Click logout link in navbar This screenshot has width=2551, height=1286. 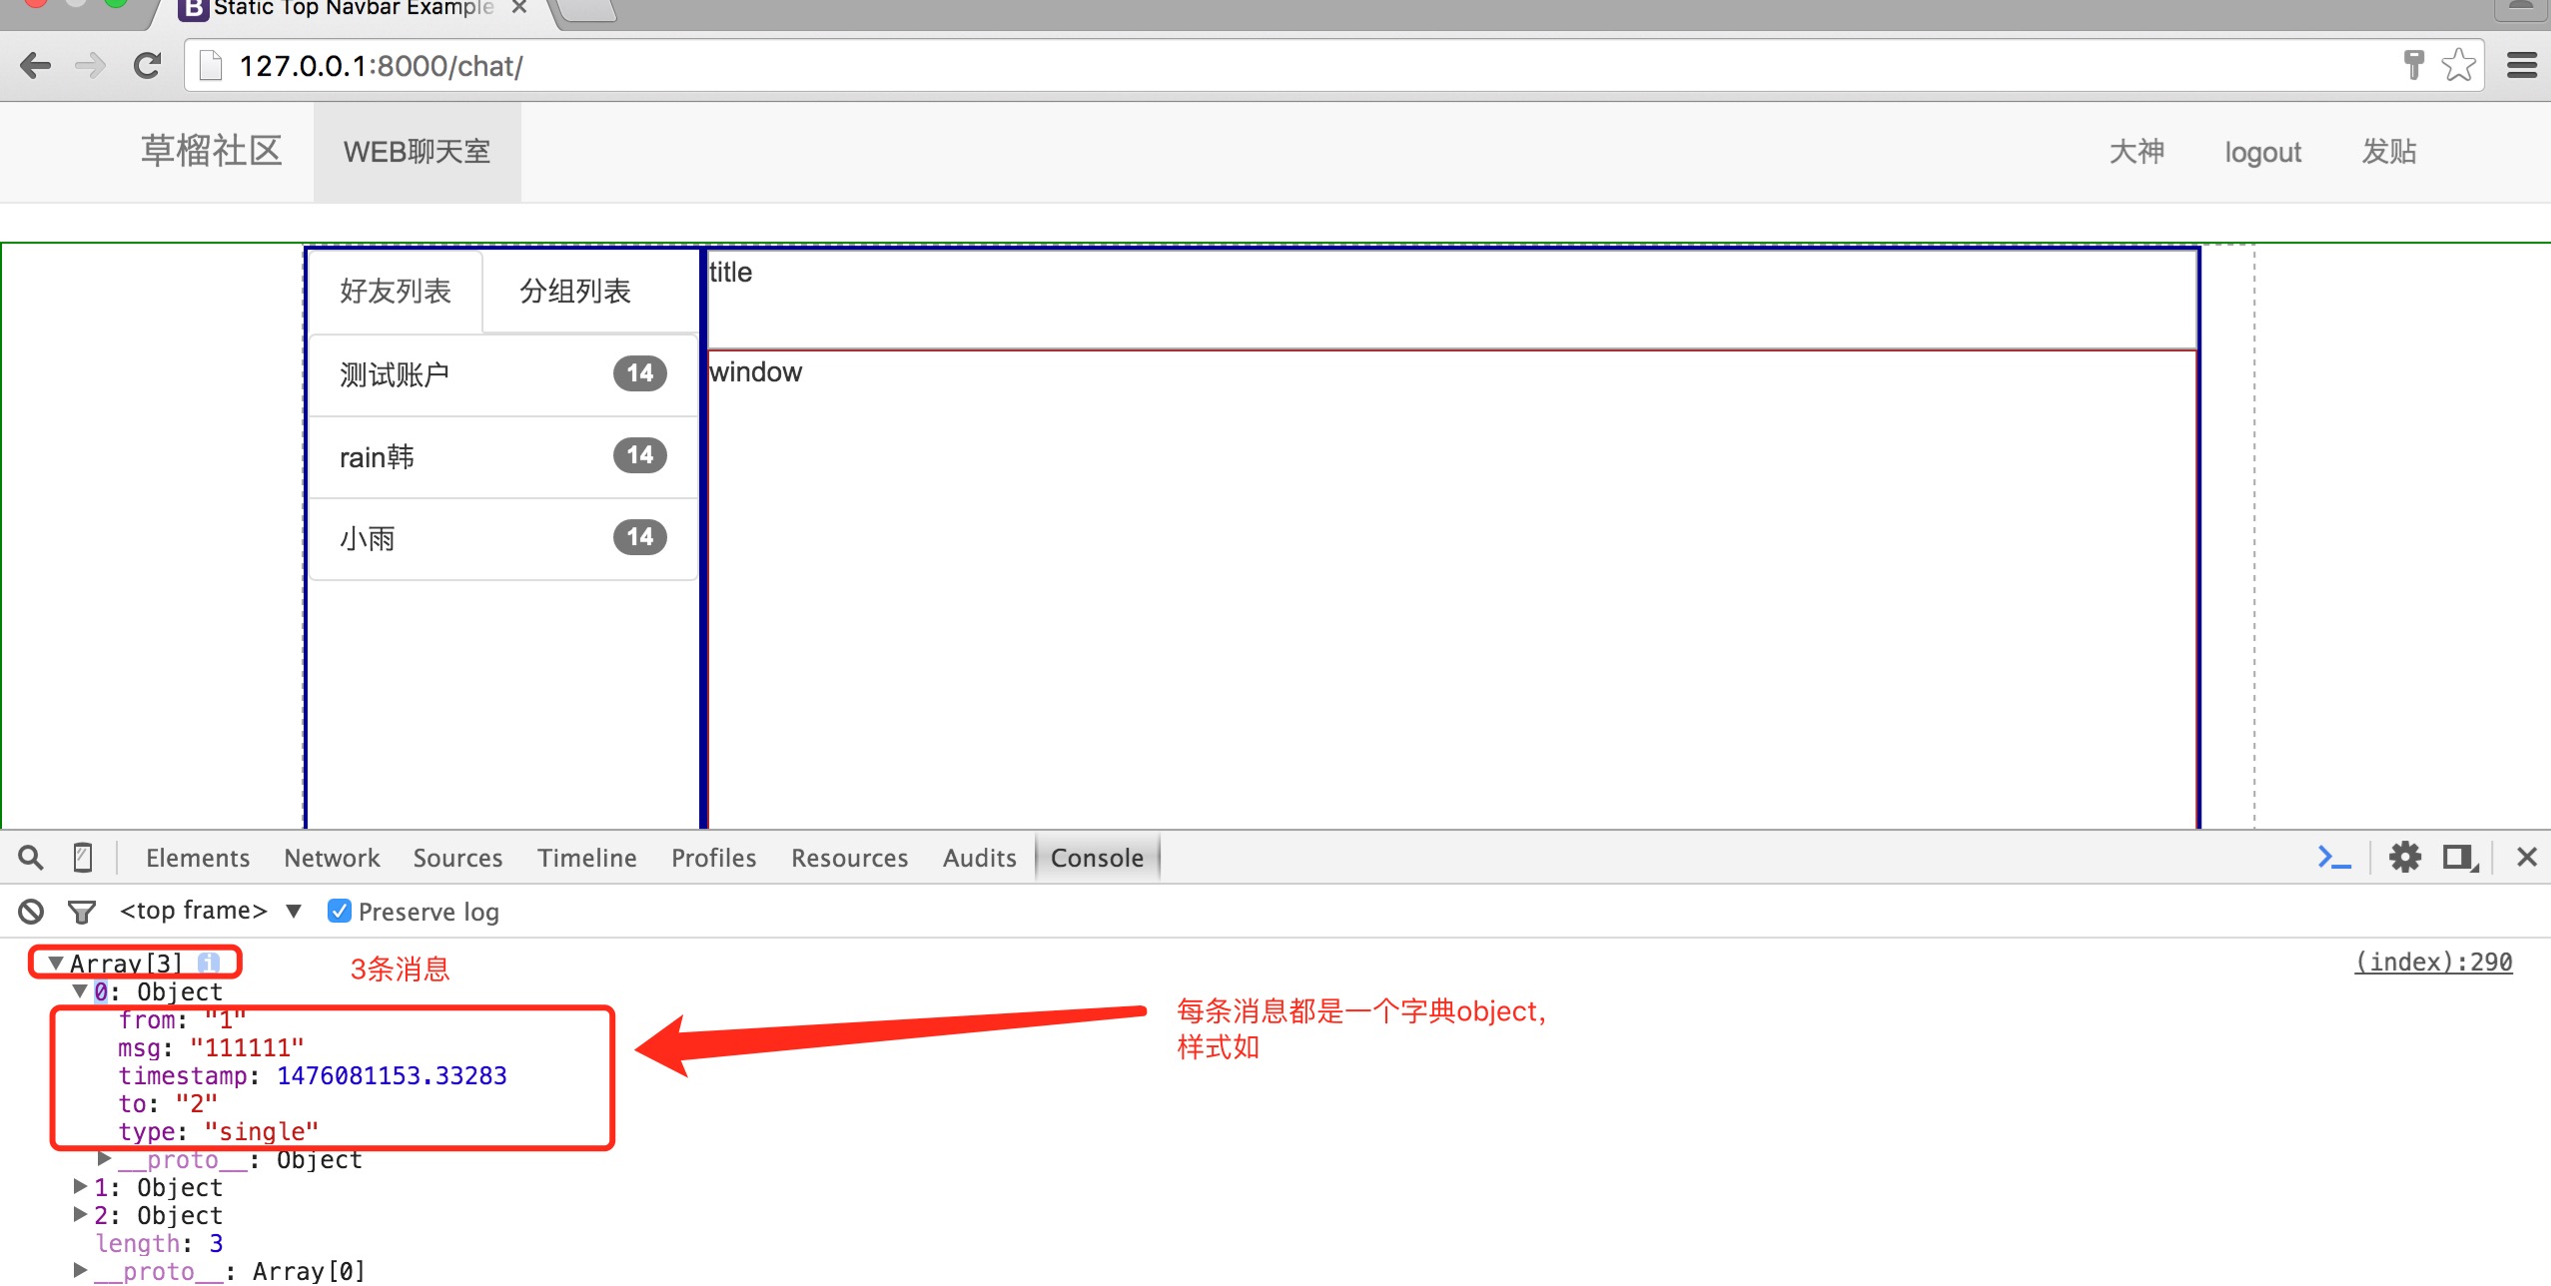pos(2262,152)
